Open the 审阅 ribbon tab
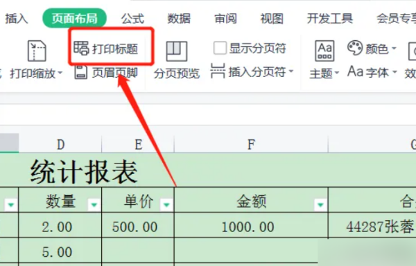 pos(225,18)
